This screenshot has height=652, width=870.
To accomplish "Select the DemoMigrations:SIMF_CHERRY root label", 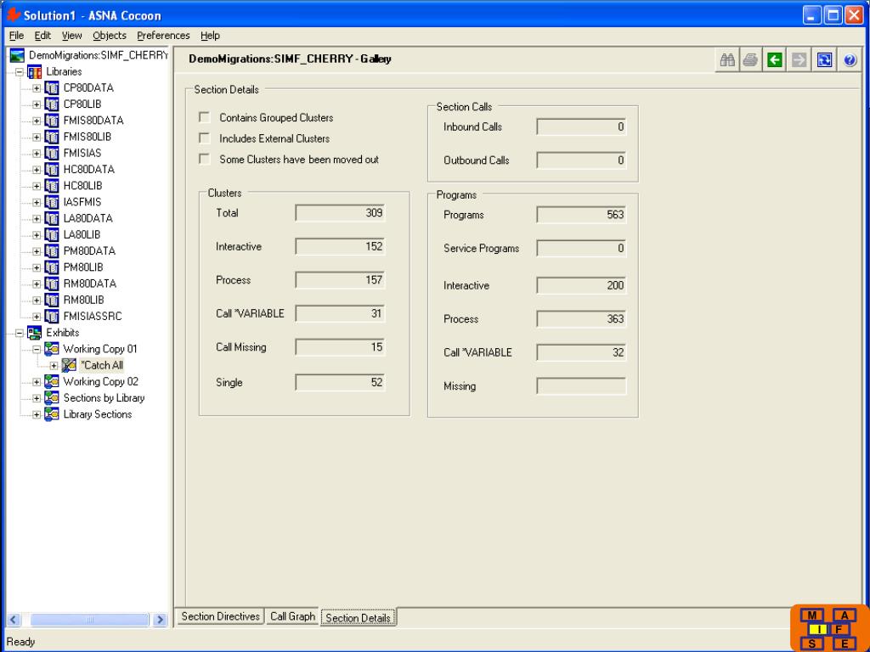I will (99, 55).
